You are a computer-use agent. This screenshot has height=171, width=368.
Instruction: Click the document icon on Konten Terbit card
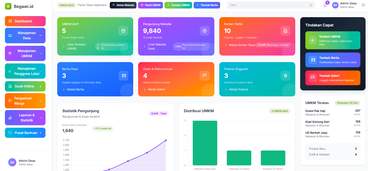click(x=285, y=31)
